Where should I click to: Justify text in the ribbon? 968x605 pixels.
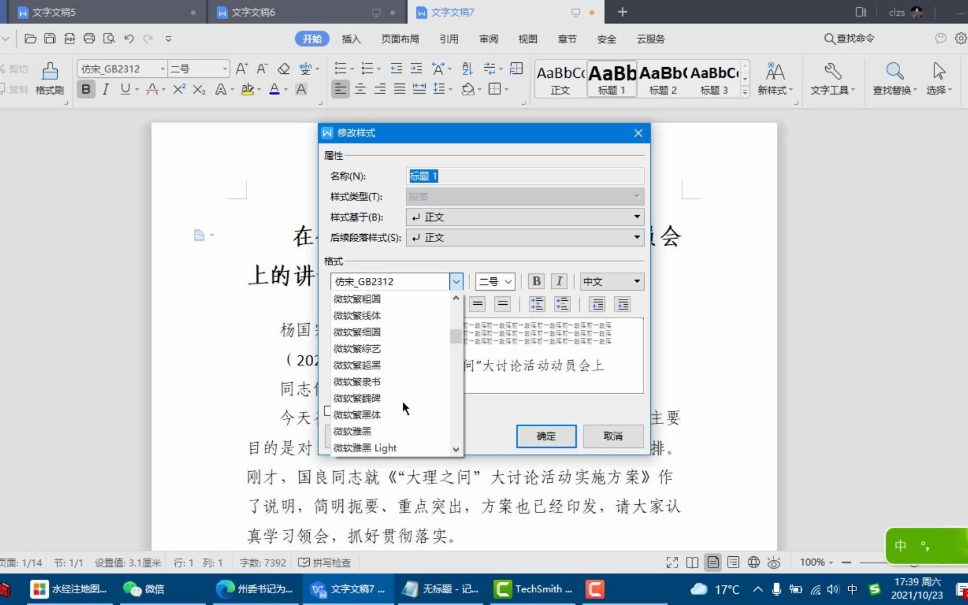[x=399, y=89]
